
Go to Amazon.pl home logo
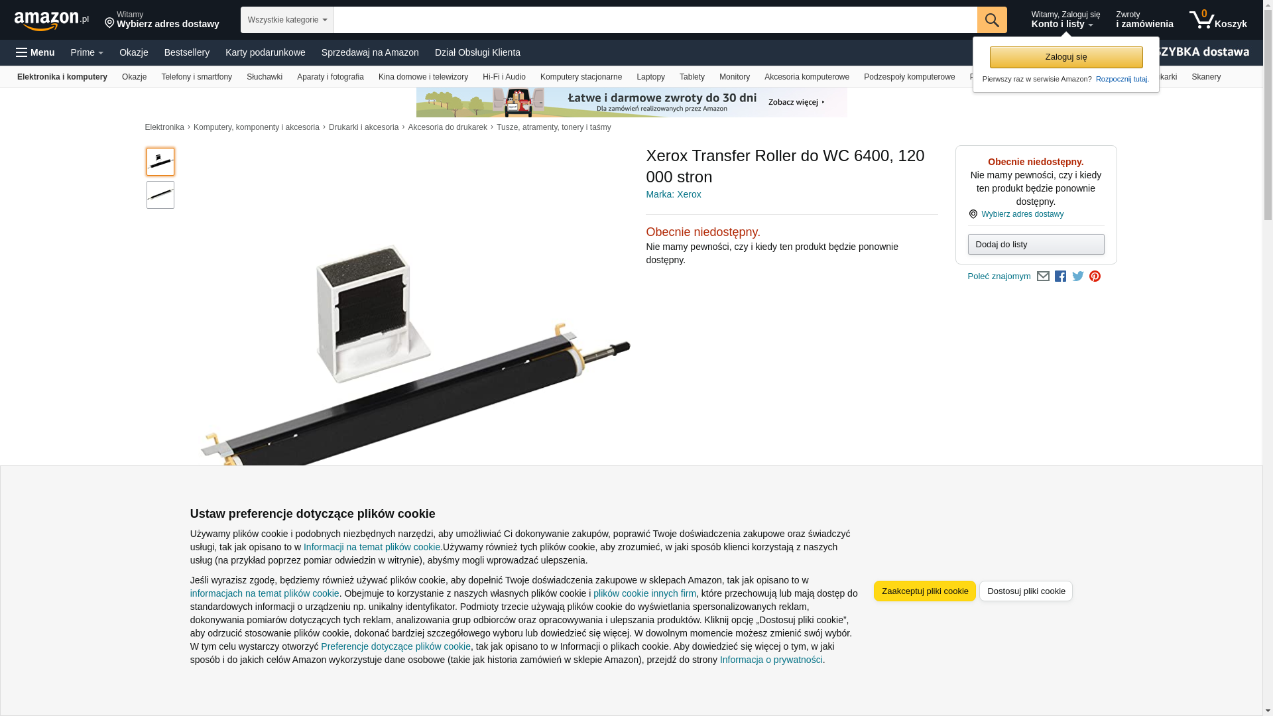pos(51,20)
